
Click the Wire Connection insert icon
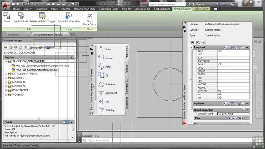coord(243,110)
